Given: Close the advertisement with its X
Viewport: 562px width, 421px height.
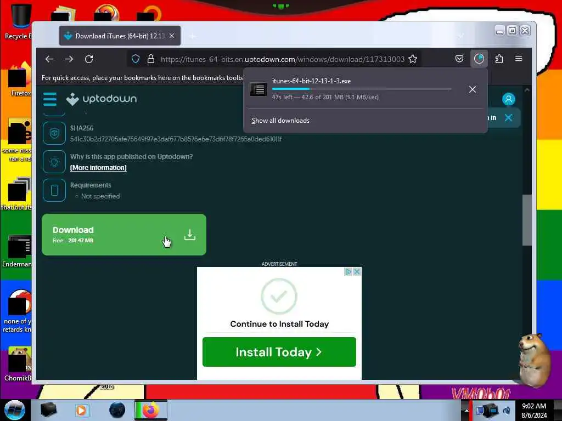Looking at the screenshot, I should 357,272.
